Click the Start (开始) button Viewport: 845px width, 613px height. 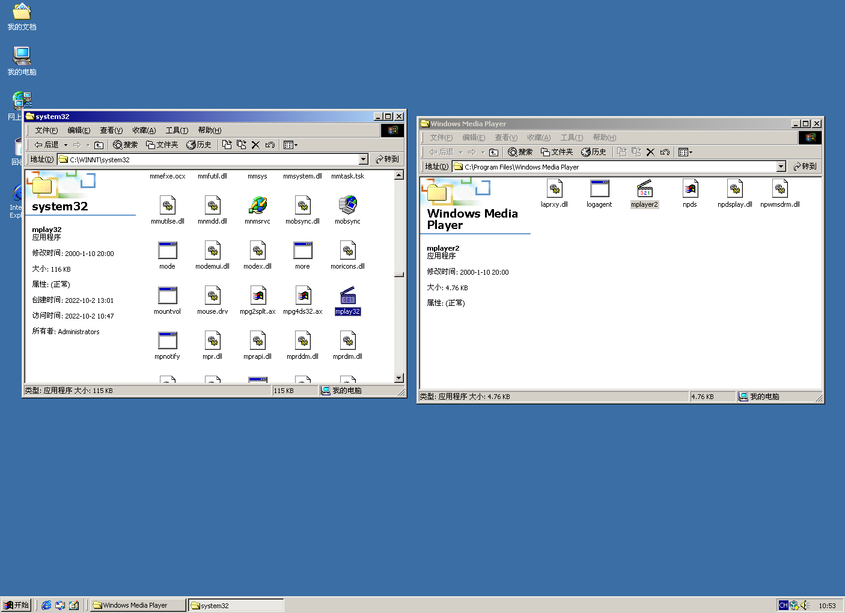pyautogui.click(x=16, y=605)
